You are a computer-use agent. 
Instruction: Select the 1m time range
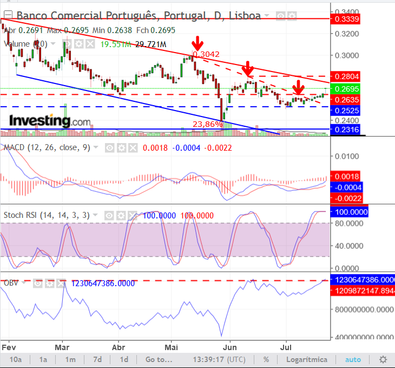click(70, 359)
